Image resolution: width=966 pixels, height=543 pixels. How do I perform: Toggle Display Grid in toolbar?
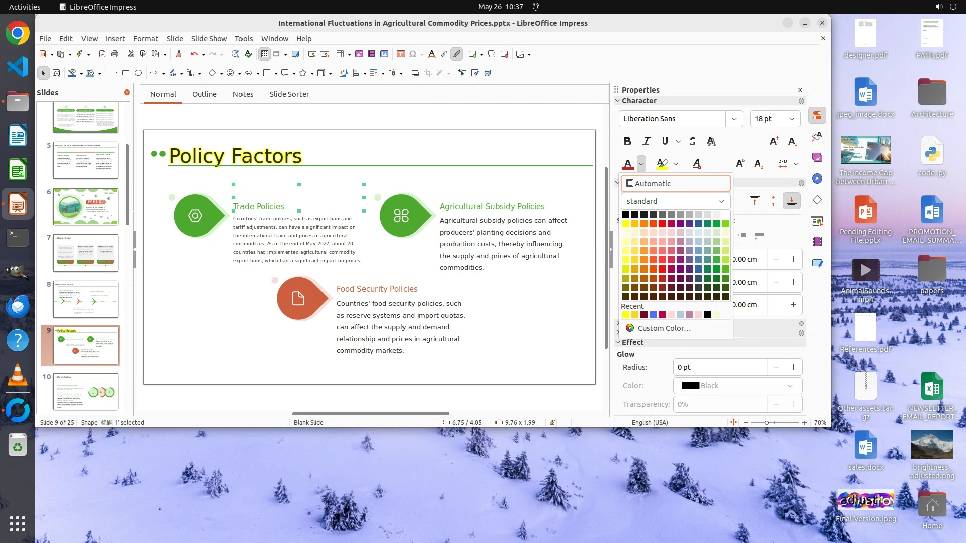265,54
